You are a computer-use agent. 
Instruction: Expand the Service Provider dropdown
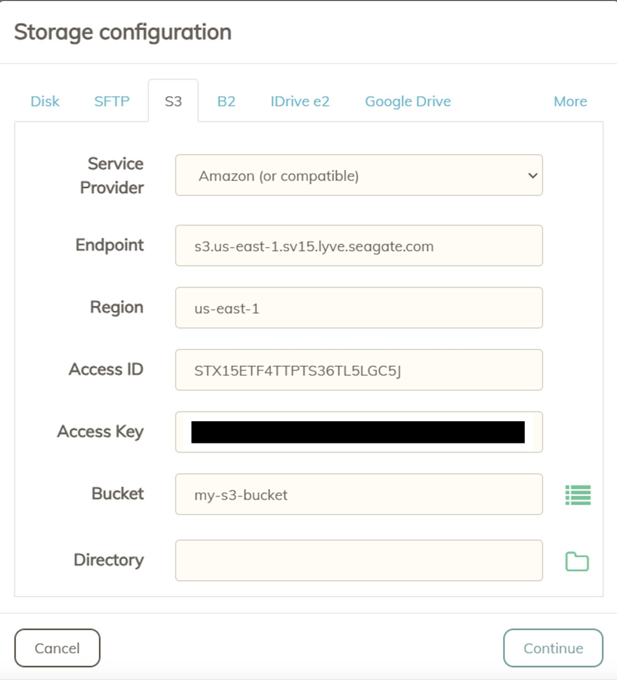pyautogui.click(x=359, y=175)
